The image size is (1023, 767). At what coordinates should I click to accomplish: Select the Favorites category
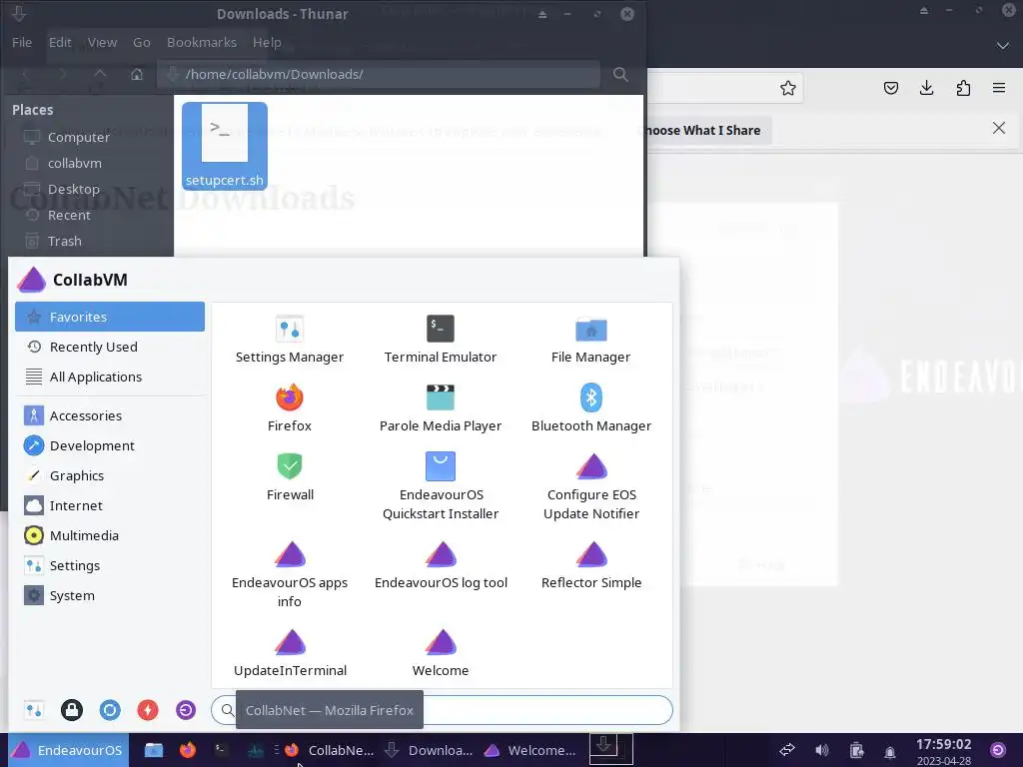pyautogui.click(x=110, y=317)
